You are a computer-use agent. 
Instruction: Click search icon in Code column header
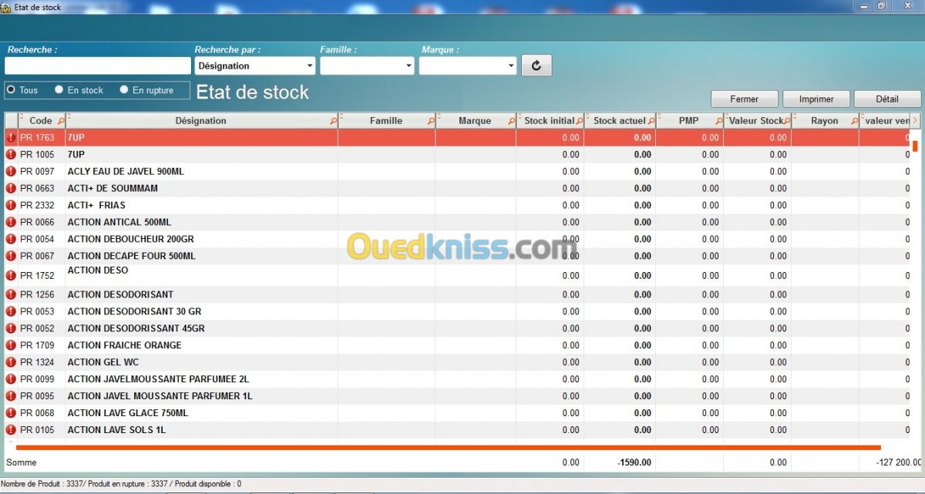[x=61, y=122]
